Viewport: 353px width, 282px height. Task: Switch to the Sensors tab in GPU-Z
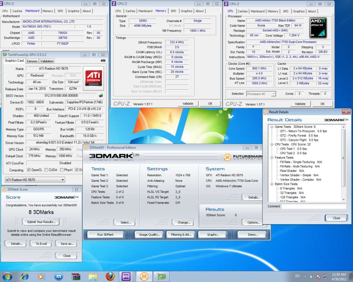tap(32, 61)
